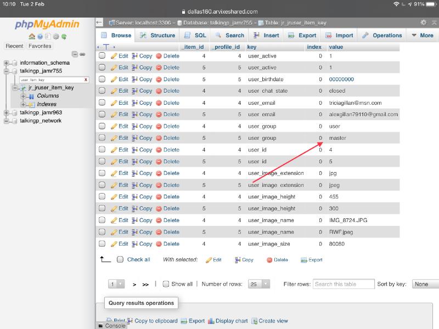Click the link chain icon in navigation panel

pyautogui.click(x=82, y=54)
